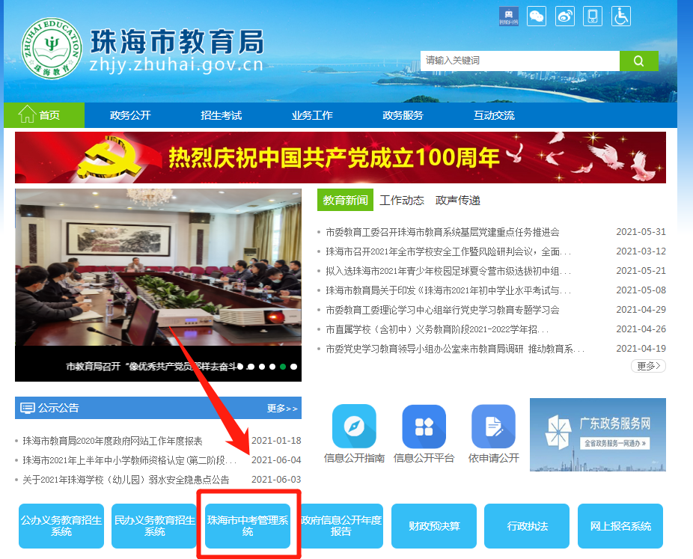Open 政务公开 navigation menu

(130, 115)
